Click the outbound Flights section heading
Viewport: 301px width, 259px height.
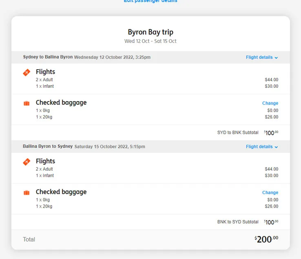click(45, 72)
